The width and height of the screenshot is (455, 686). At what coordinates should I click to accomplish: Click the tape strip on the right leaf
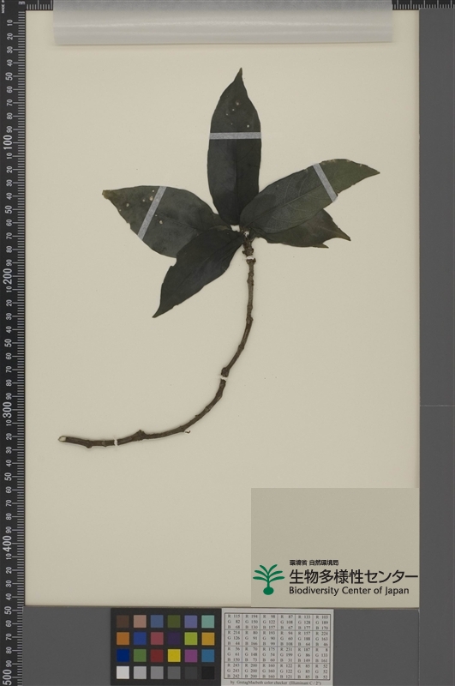point(326,183)
